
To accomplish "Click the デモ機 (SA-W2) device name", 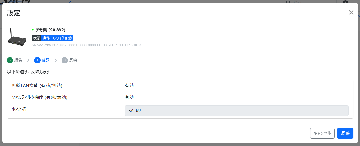I will (51, 29).
